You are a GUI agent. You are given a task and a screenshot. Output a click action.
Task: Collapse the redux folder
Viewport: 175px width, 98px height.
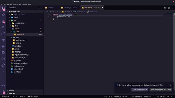pos(17,29)
